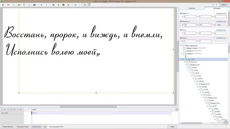Copy the selected object via toolbar

54,5
